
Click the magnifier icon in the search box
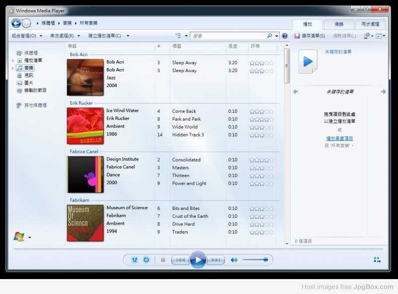[270, 36]
